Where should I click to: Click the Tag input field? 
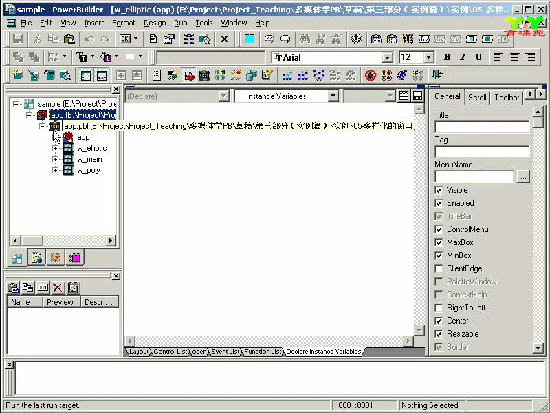[x=482, y=151]
